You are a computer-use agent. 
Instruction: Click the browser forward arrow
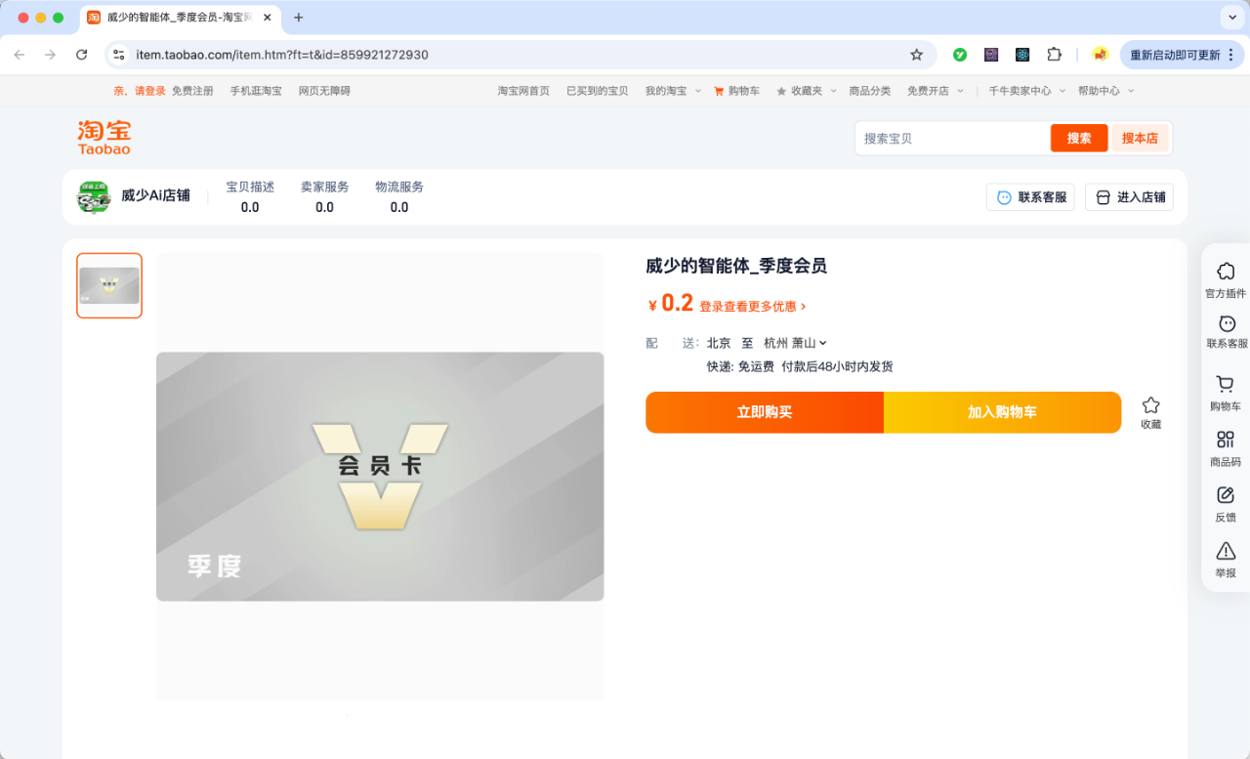pos(50,55)
